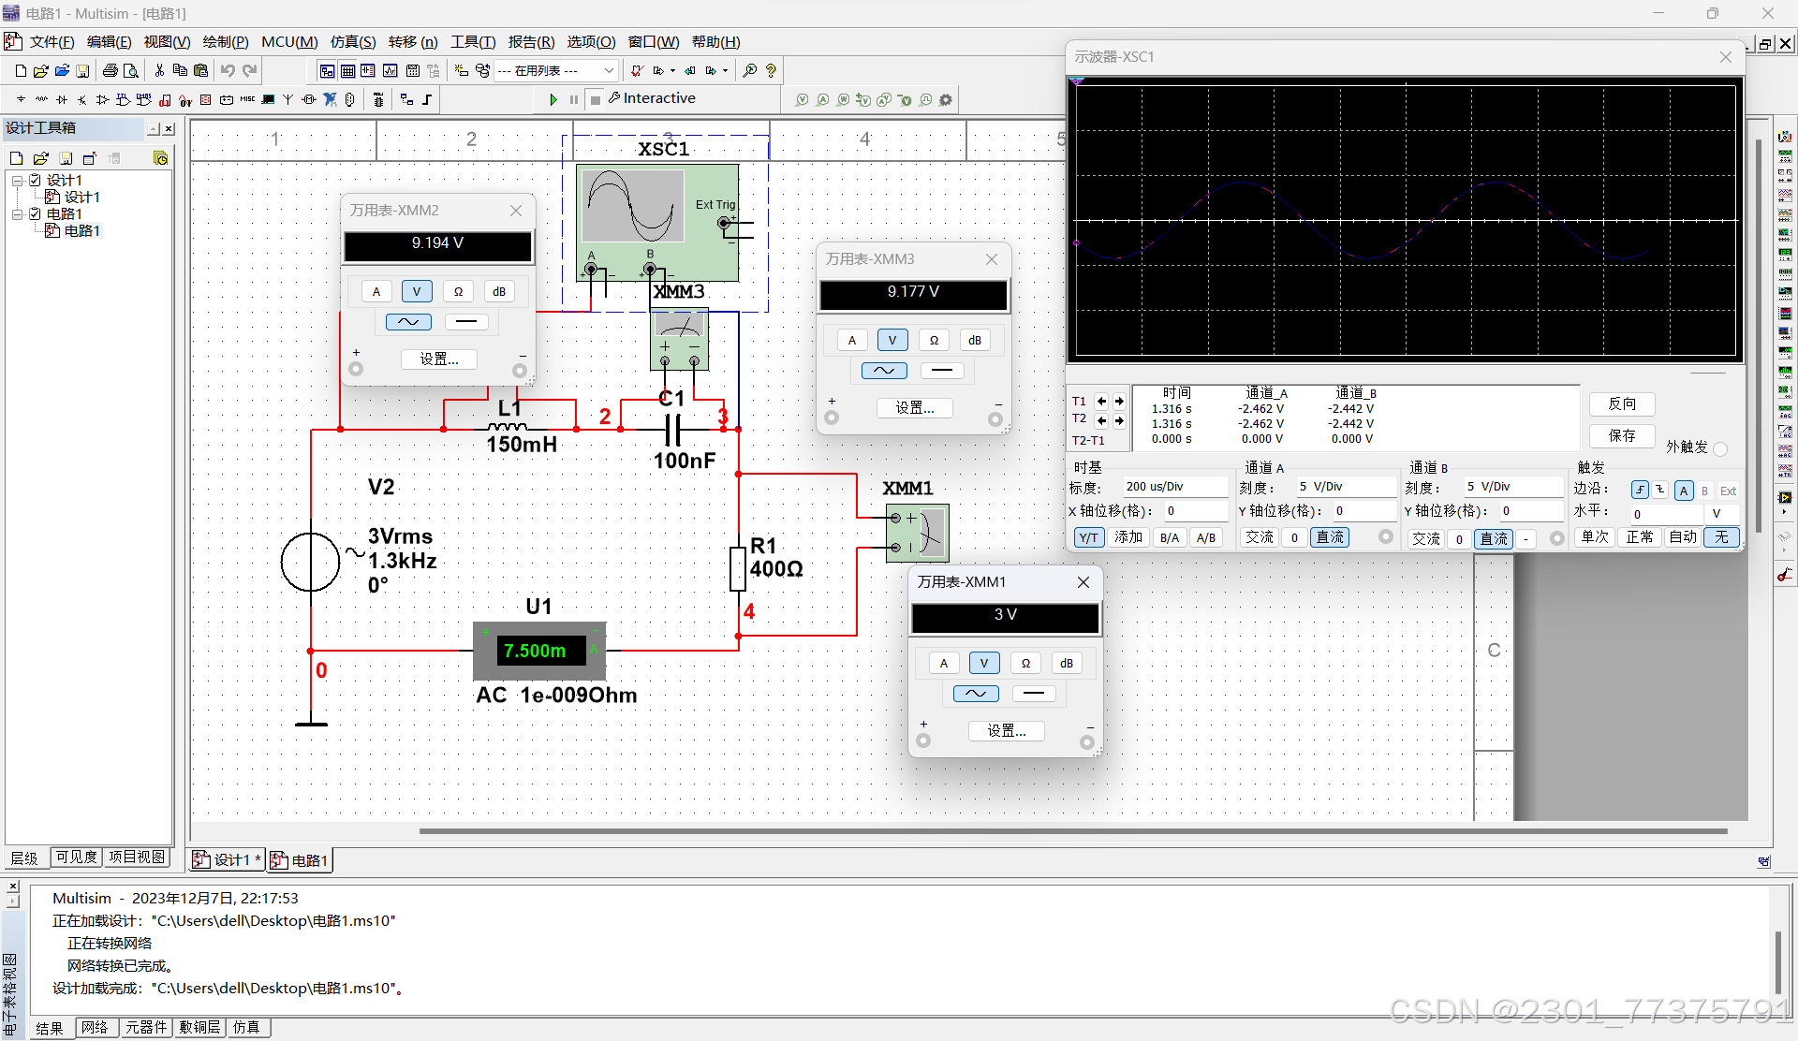Click oscilloscope 反向 reverse button
Image resolution: width=1798 pixels, height=1041 pixels.
pos(1621,403)
